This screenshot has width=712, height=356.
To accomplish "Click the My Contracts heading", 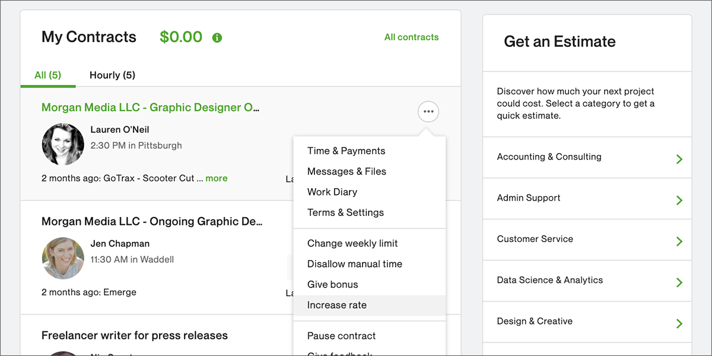I will tap(89, 37).
